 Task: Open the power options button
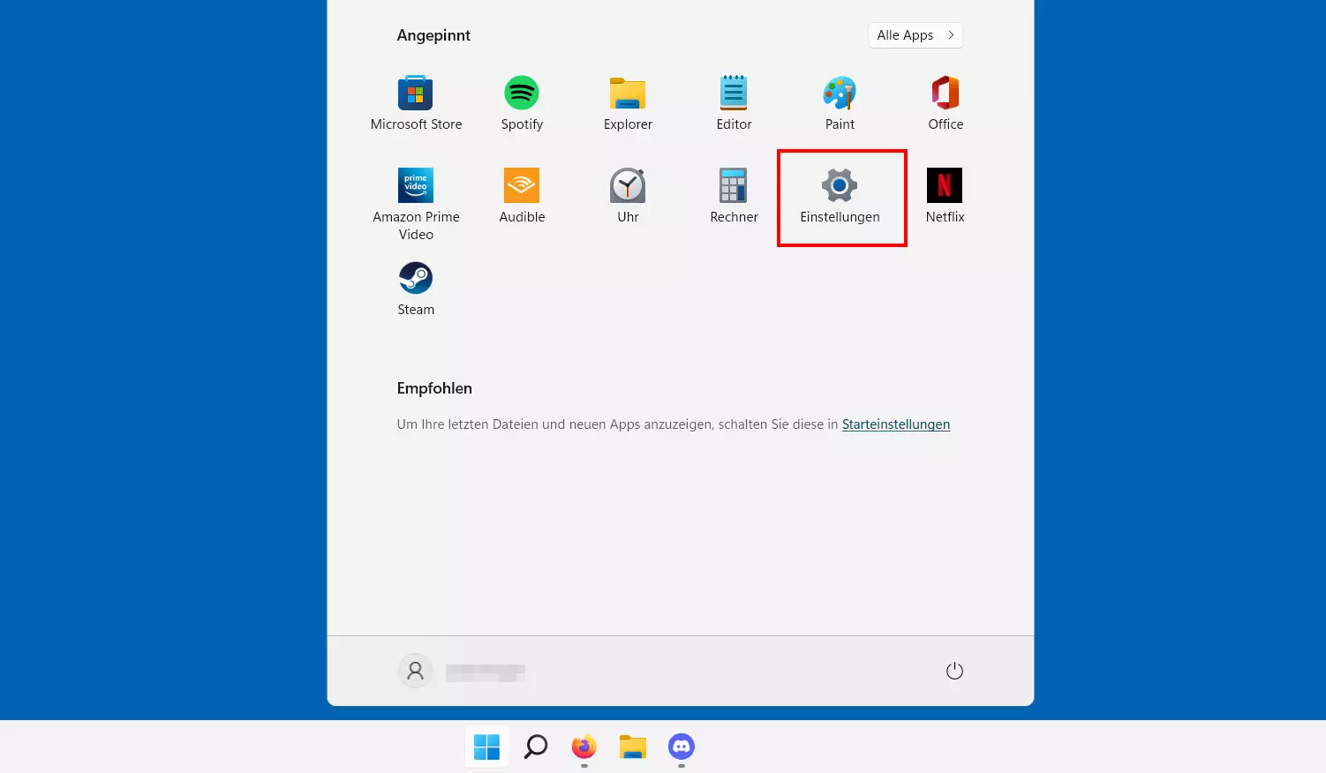point(954,672)
